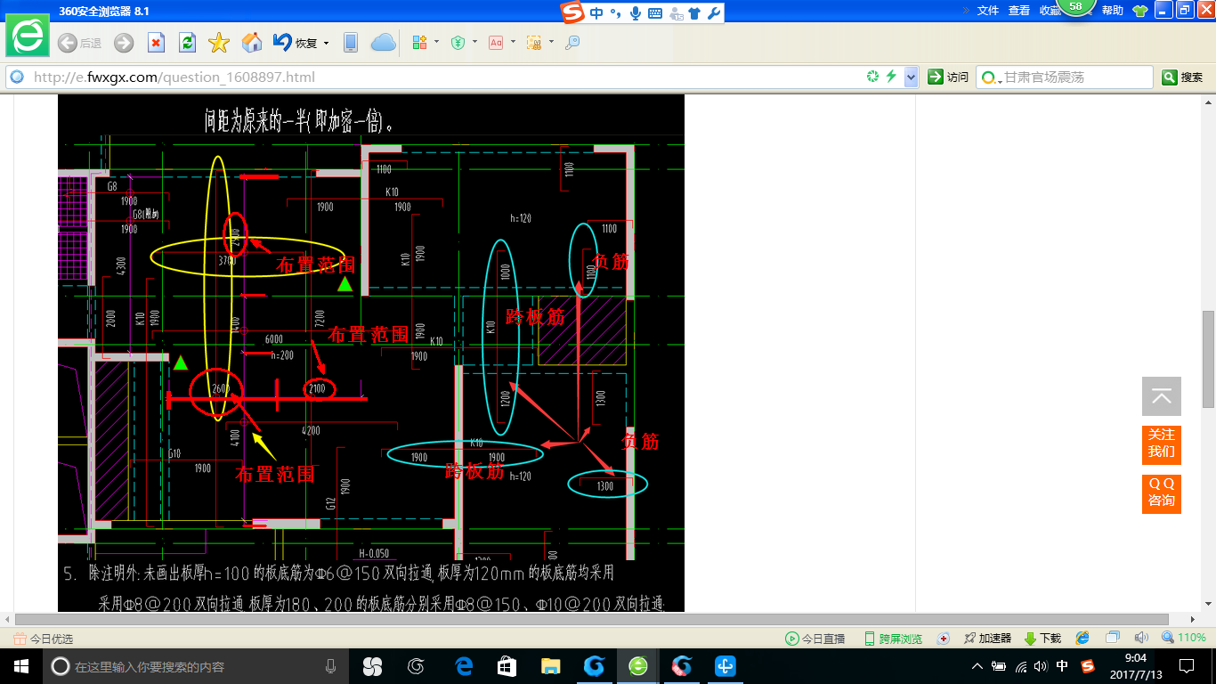The image size is (1216, 684).
Task: Open the Edge browser in the taskbar
Action: pyautogui.click(x=464, y=666)
